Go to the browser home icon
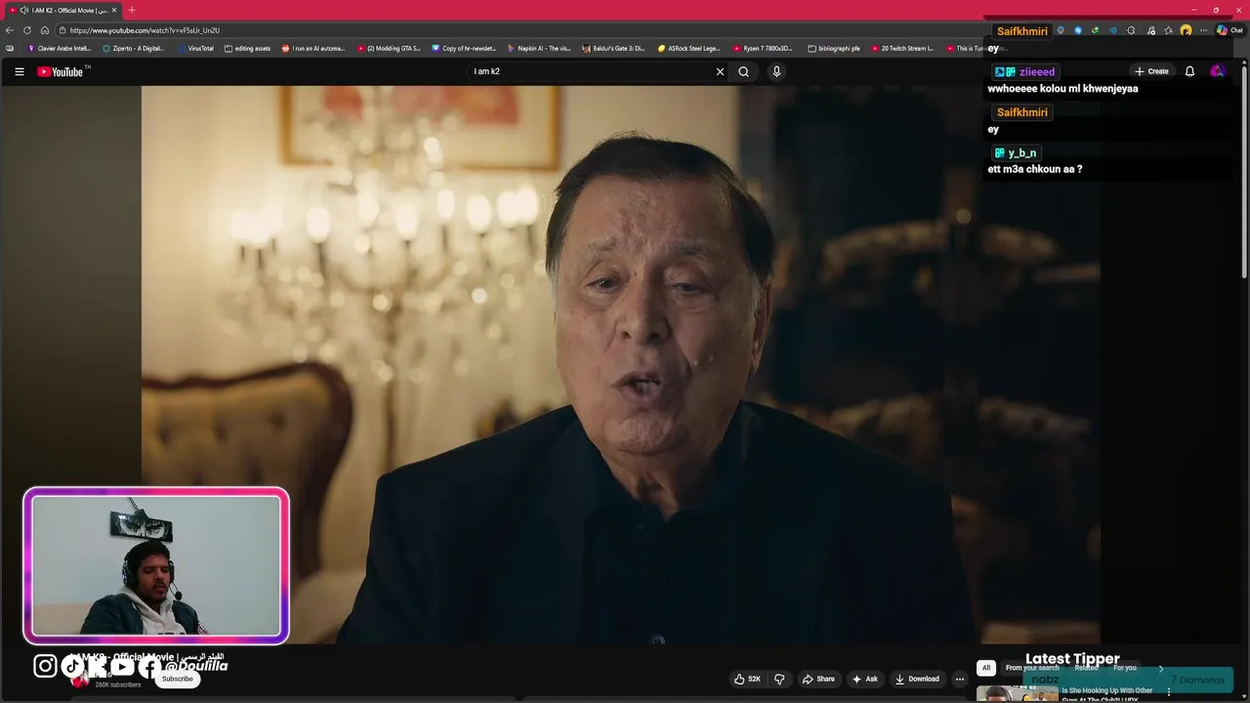1250x703 pixels. [45, 30]
